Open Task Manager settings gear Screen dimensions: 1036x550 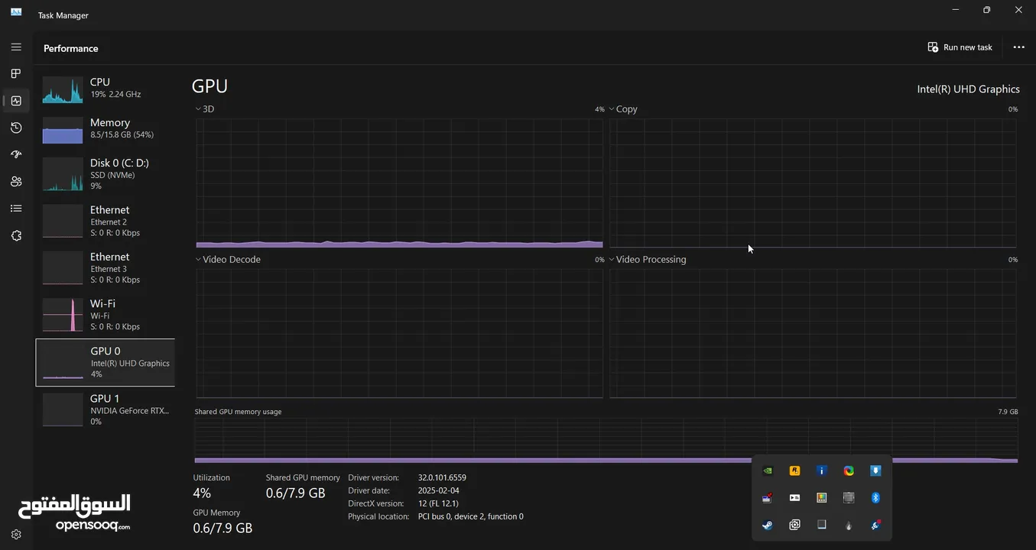[x=16, y=535]
